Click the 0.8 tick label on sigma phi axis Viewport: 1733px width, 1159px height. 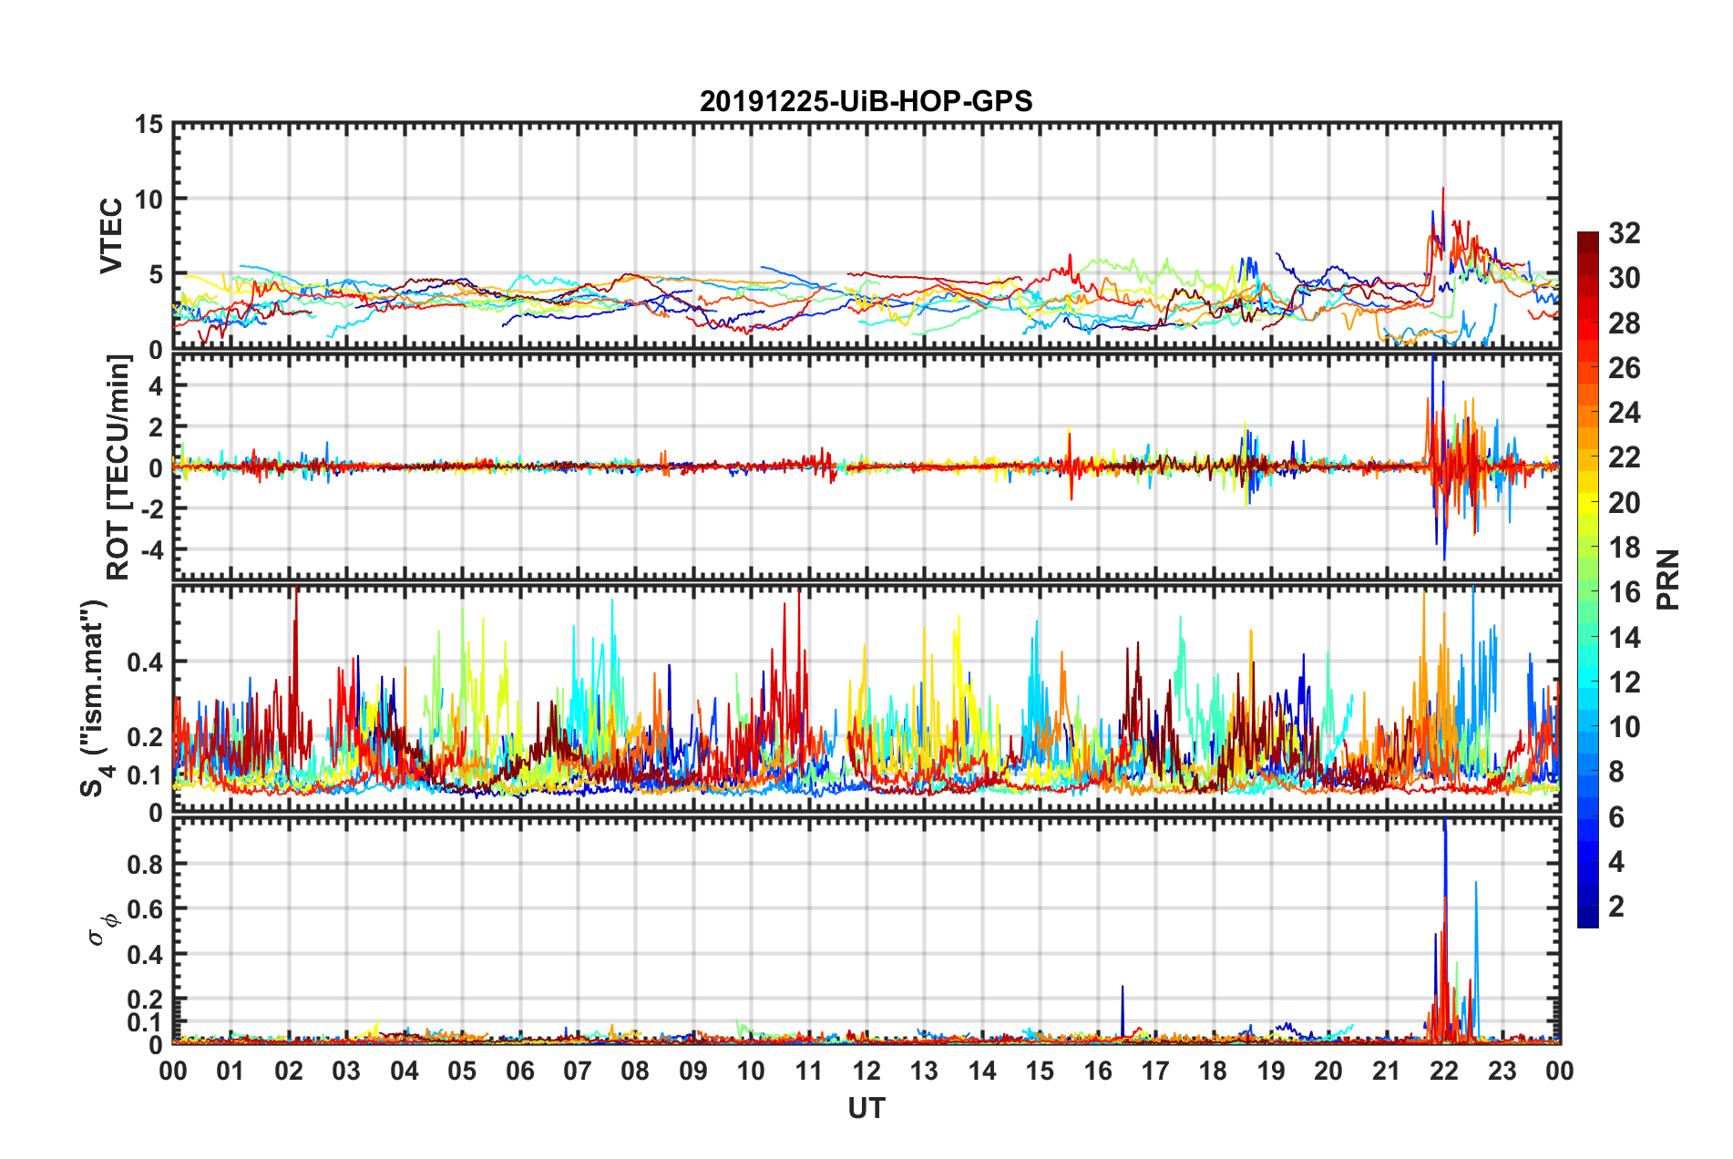[x=144, y=863]
